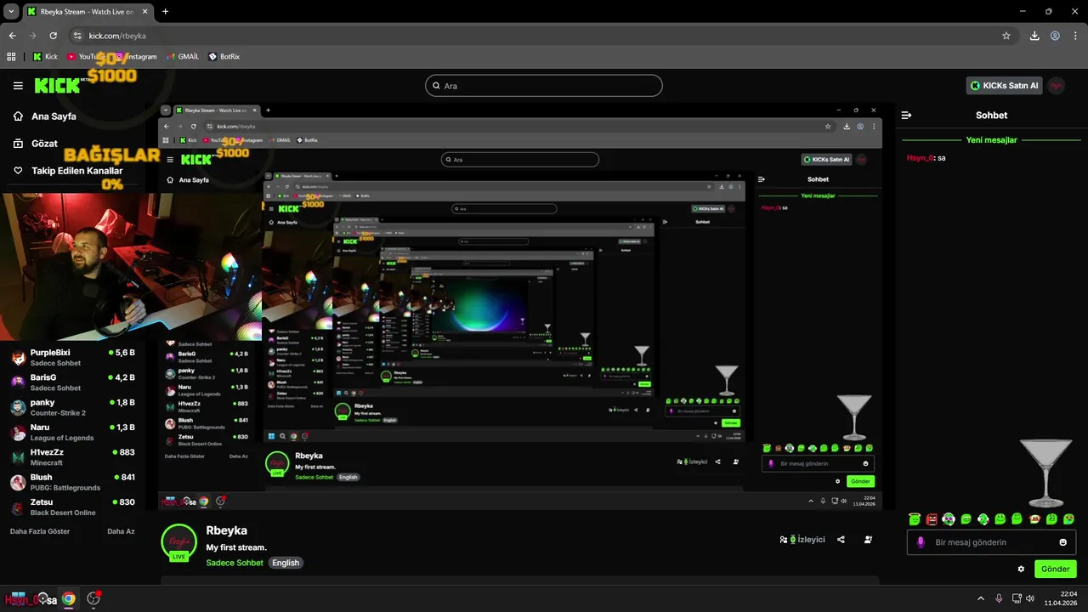This screenshot has width=1088, height=612.
Task: Open the GMAİL bookmark
Action: pos(182,56)
